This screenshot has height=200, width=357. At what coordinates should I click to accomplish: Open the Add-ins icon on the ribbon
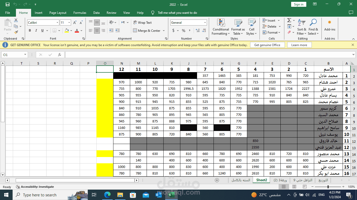point(330,25)
